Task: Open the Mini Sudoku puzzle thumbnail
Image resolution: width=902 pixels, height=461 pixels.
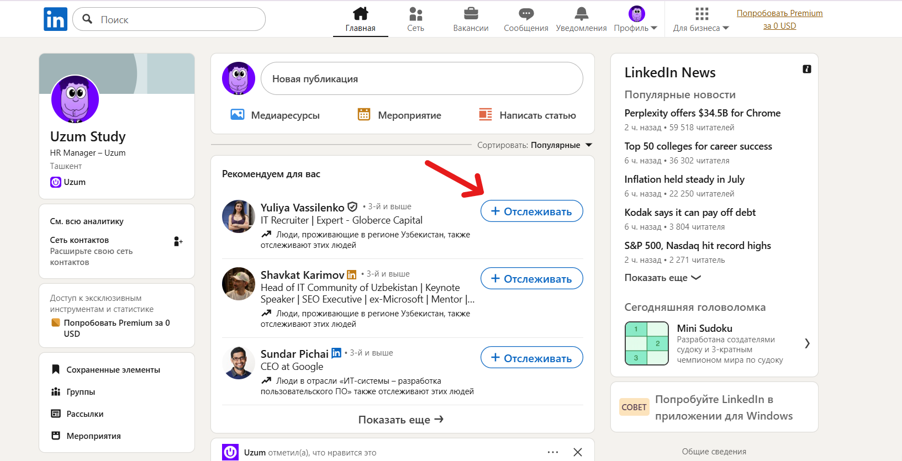Action: pos(647,343)
